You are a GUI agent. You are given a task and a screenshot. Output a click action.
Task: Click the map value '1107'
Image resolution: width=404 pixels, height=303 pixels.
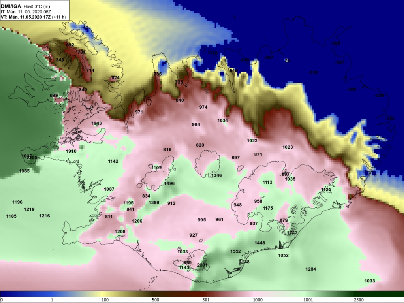click(x=156, y=168)
